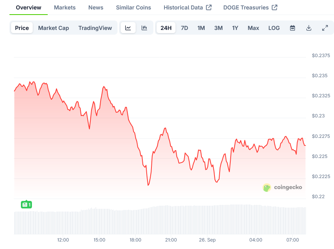Click the 18:00 time axis label
The image size is (334, 249).
(136, 240)
